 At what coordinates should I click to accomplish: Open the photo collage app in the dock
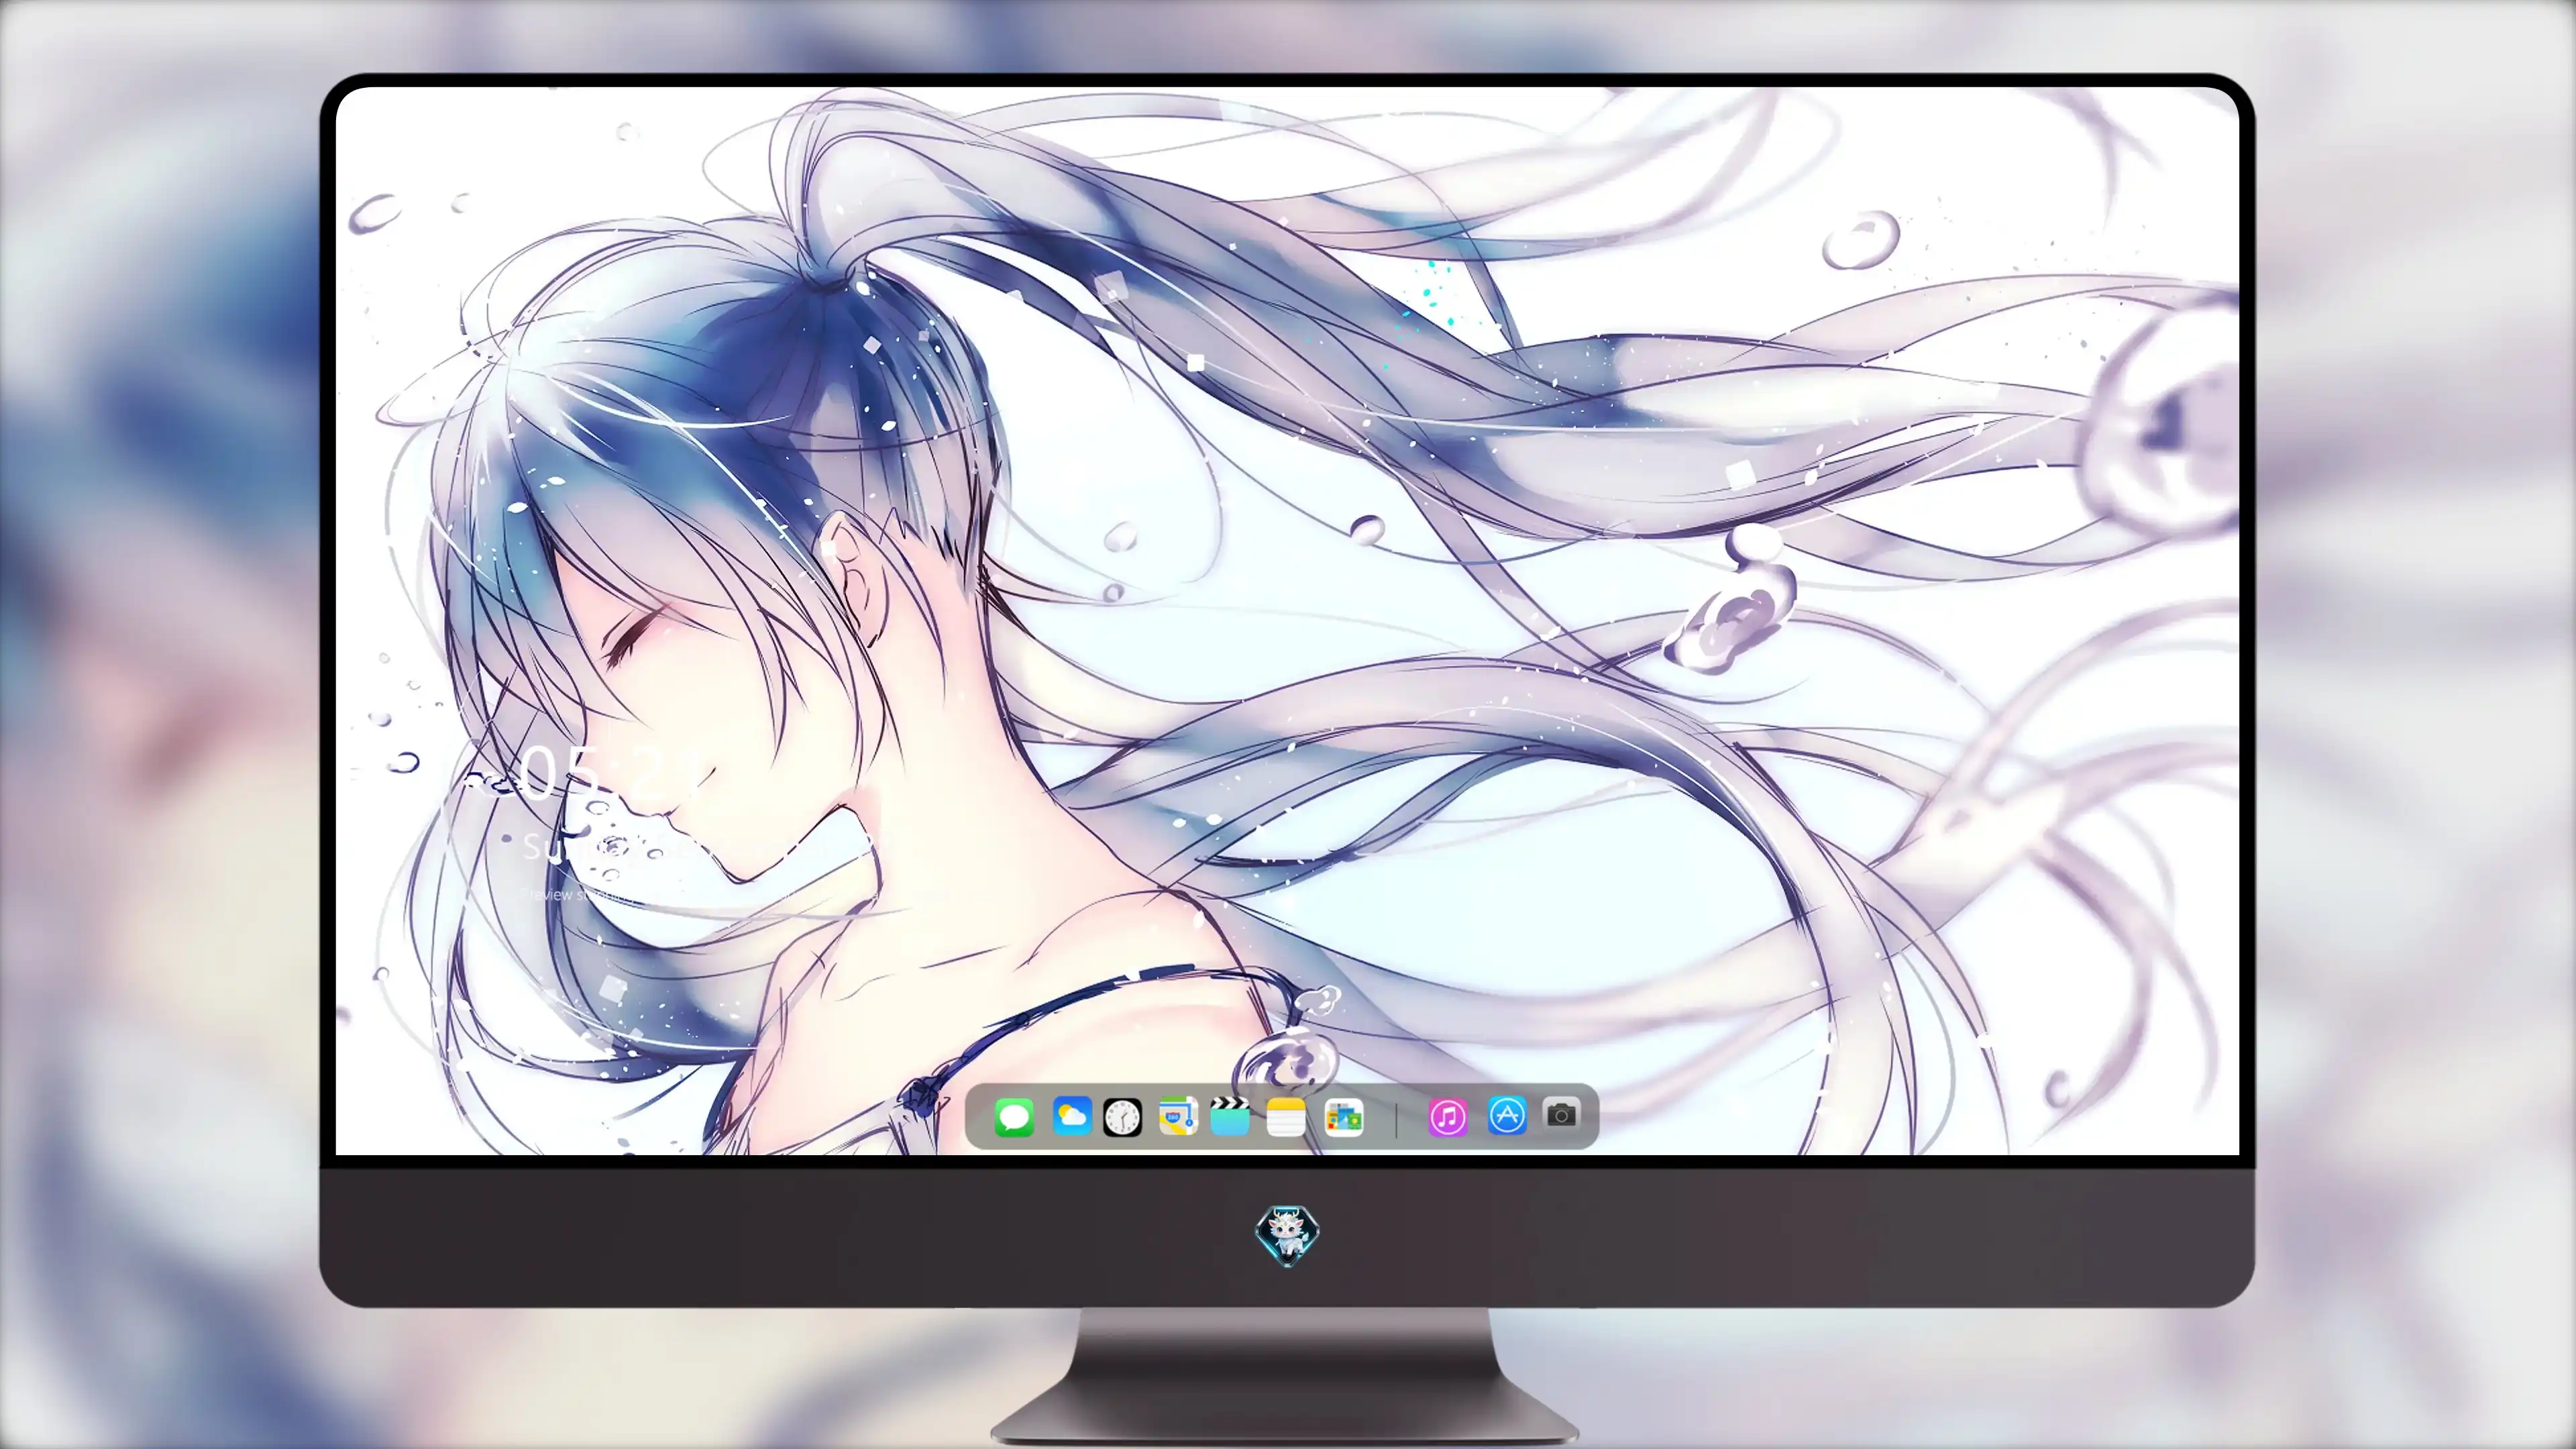(1344, 1117)
